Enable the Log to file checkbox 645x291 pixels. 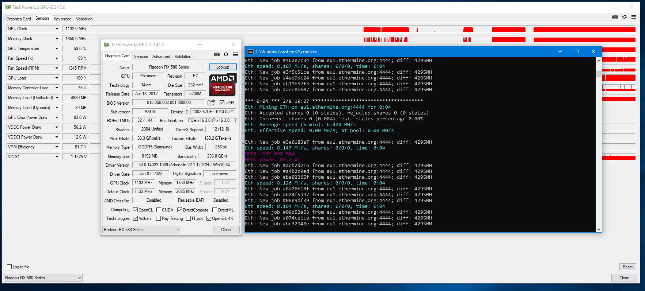pyautogui.click(x=10, y=267)
